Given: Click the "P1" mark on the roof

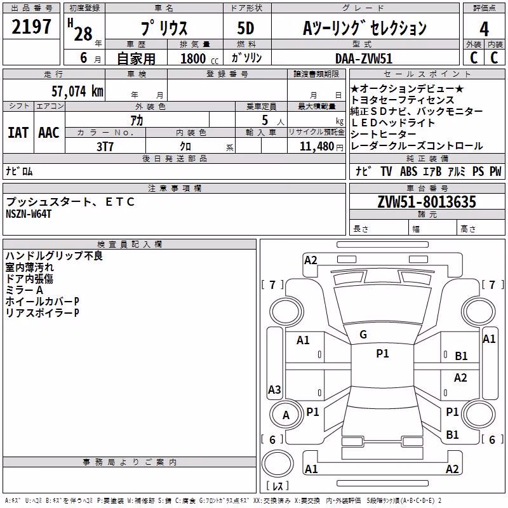Looking at the screenshot, I should tap(382, 354).
